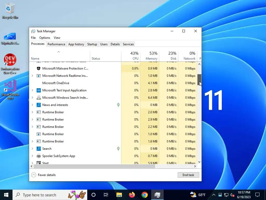Screen dimensions: 266x200
Task: Click the icon of the Runtime Broker using 2.9 MB
Action: (x=39, y=120)
